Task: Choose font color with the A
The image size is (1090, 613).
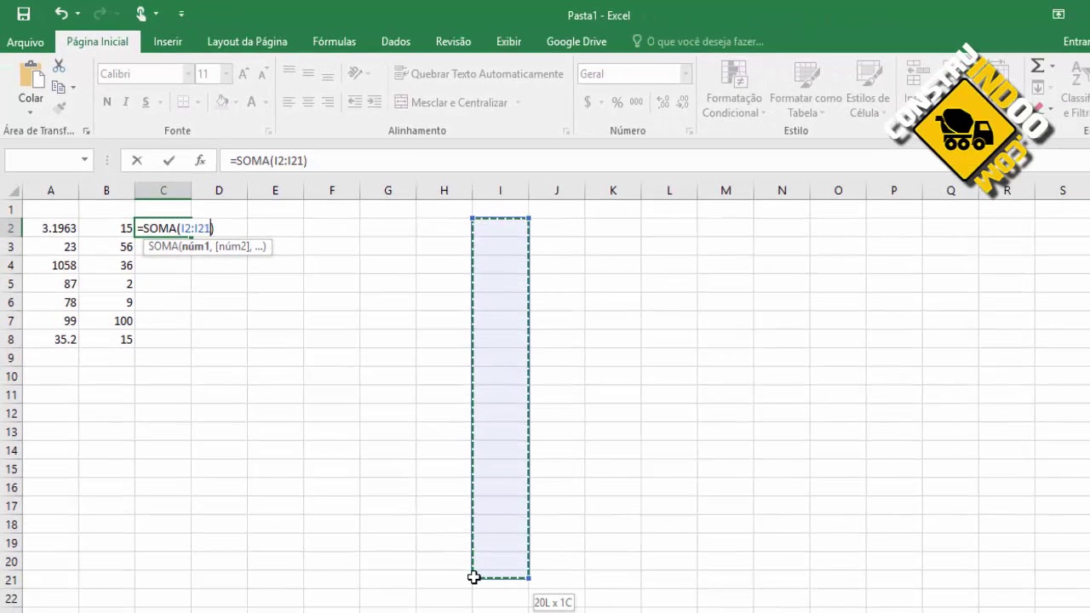Action: point(251,102)
